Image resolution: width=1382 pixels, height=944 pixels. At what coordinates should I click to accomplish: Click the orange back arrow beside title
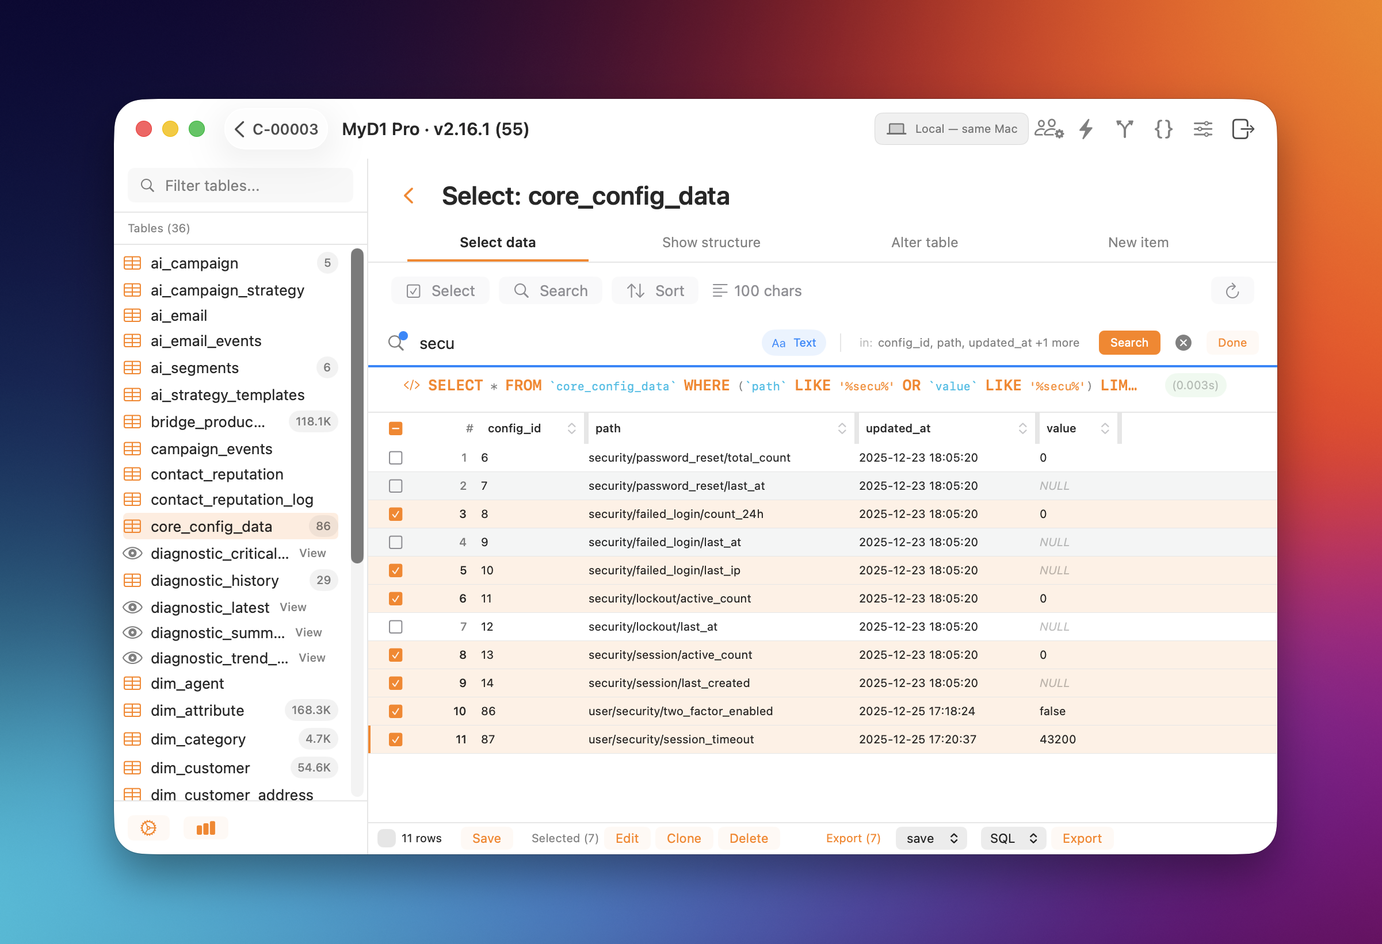point(409,195)
